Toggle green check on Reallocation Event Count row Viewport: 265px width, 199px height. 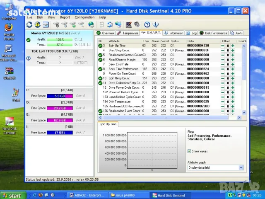click(100, 111)
